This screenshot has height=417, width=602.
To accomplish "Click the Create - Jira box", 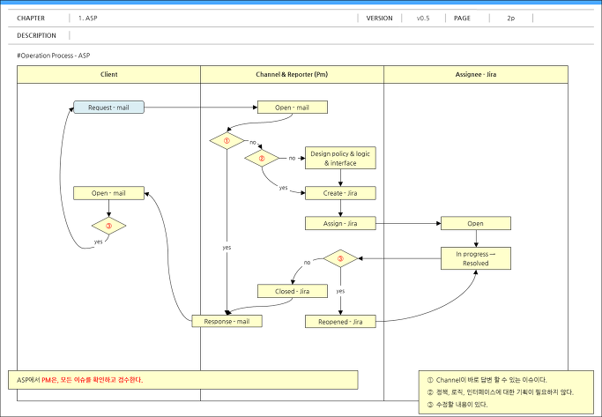I will click(x=340, y=193).
